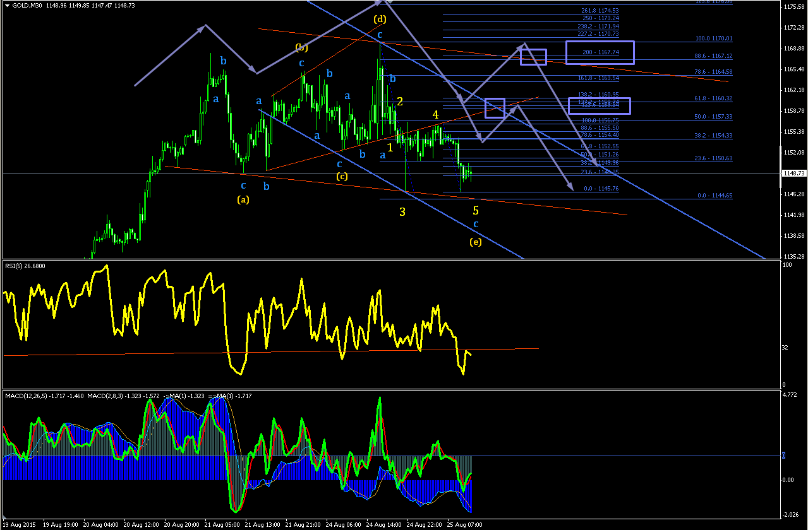This screenshot has width=808, height=530.
Task: Click the 1175.58 price axis label
Action: click(795, 6)
